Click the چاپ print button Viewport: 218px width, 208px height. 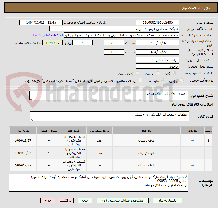[x=85, y=200]
